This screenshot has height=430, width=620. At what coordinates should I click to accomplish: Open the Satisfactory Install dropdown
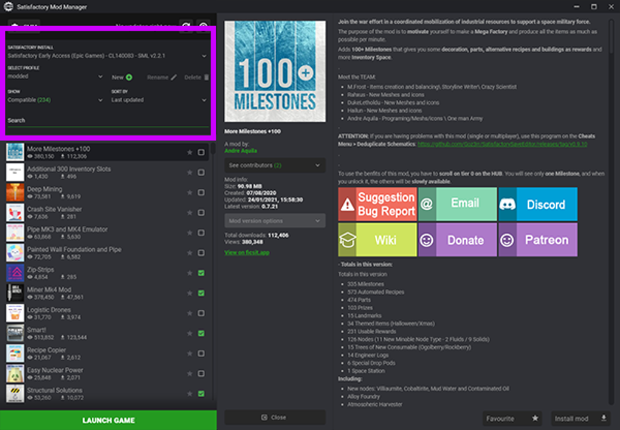(x=107, y=56)
